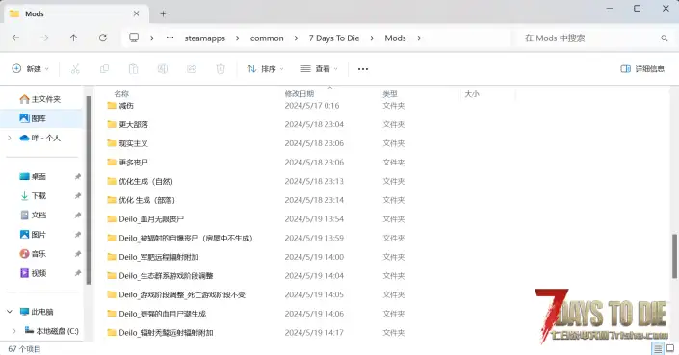
Task: Select the 更大部落 folder
Action: pyautogui.click(x=128, y=124)
